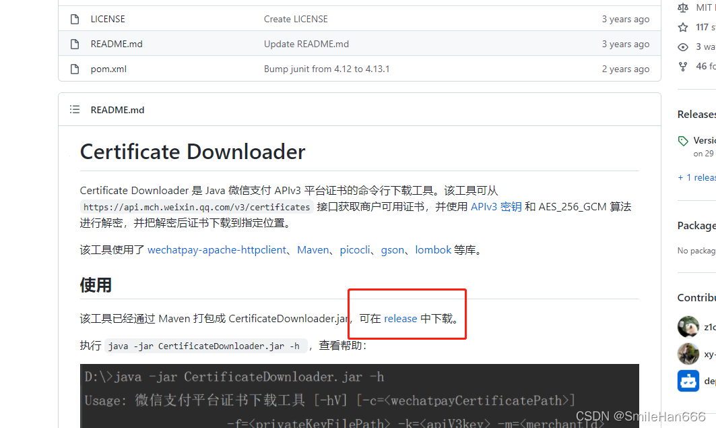716x428 pixels.
Task: Click the pom.xml file icon
Action: 75,69
